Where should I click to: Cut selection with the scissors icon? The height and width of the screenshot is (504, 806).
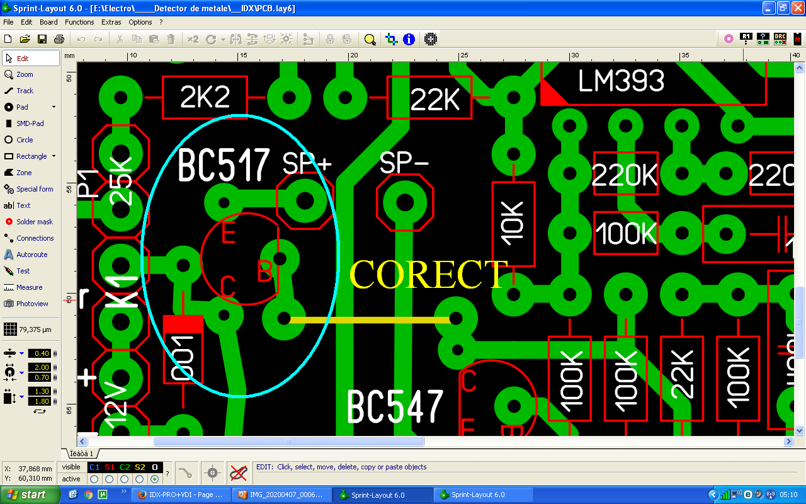pyautogui.click(x=120, y=39)
